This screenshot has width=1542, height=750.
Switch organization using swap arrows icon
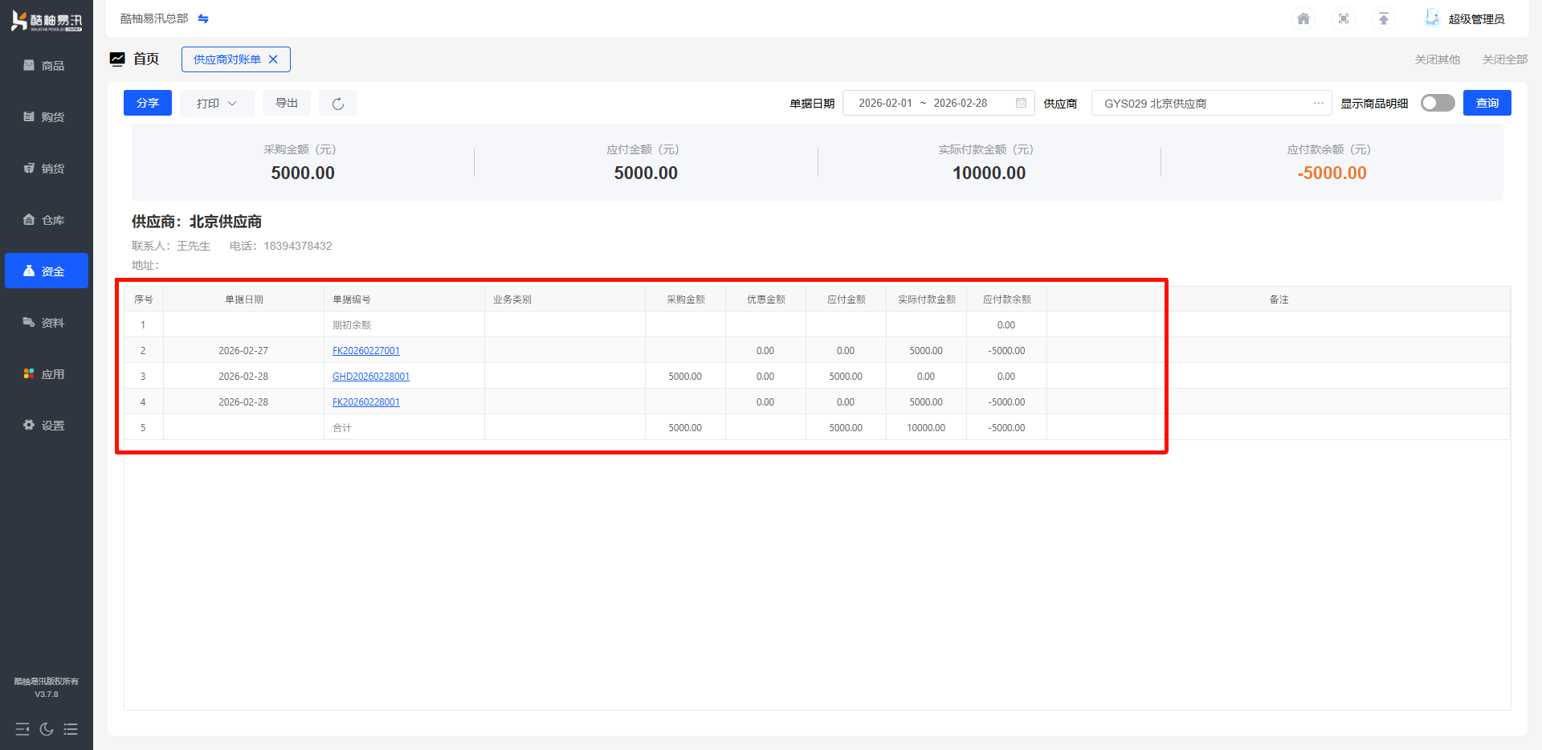click(203, 18)
